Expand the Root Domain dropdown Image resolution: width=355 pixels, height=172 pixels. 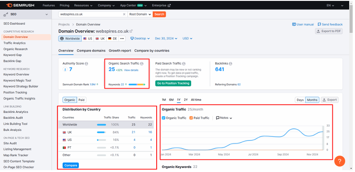(x=140, y=14)
